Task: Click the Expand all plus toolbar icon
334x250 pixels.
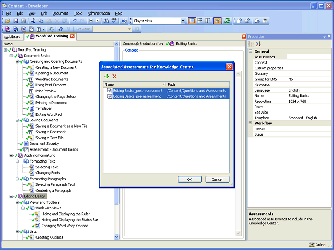Action: 91,21
